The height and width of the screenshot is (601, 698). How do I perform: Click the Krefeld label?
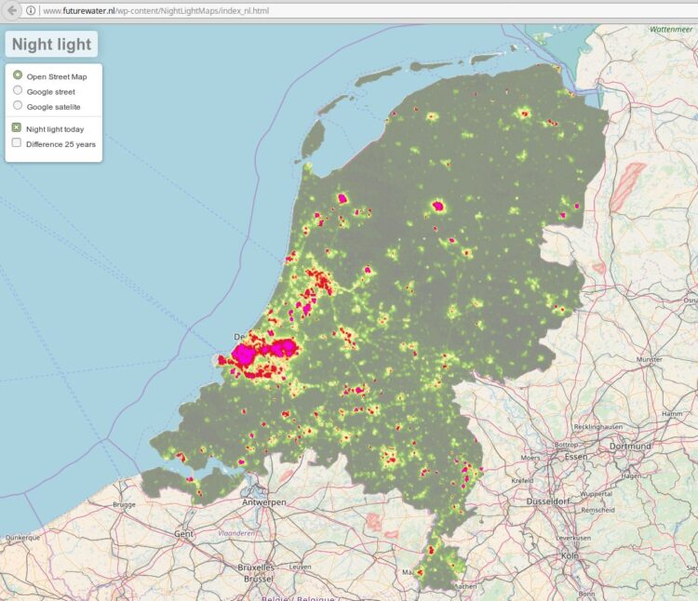click(x=523, y=480)
